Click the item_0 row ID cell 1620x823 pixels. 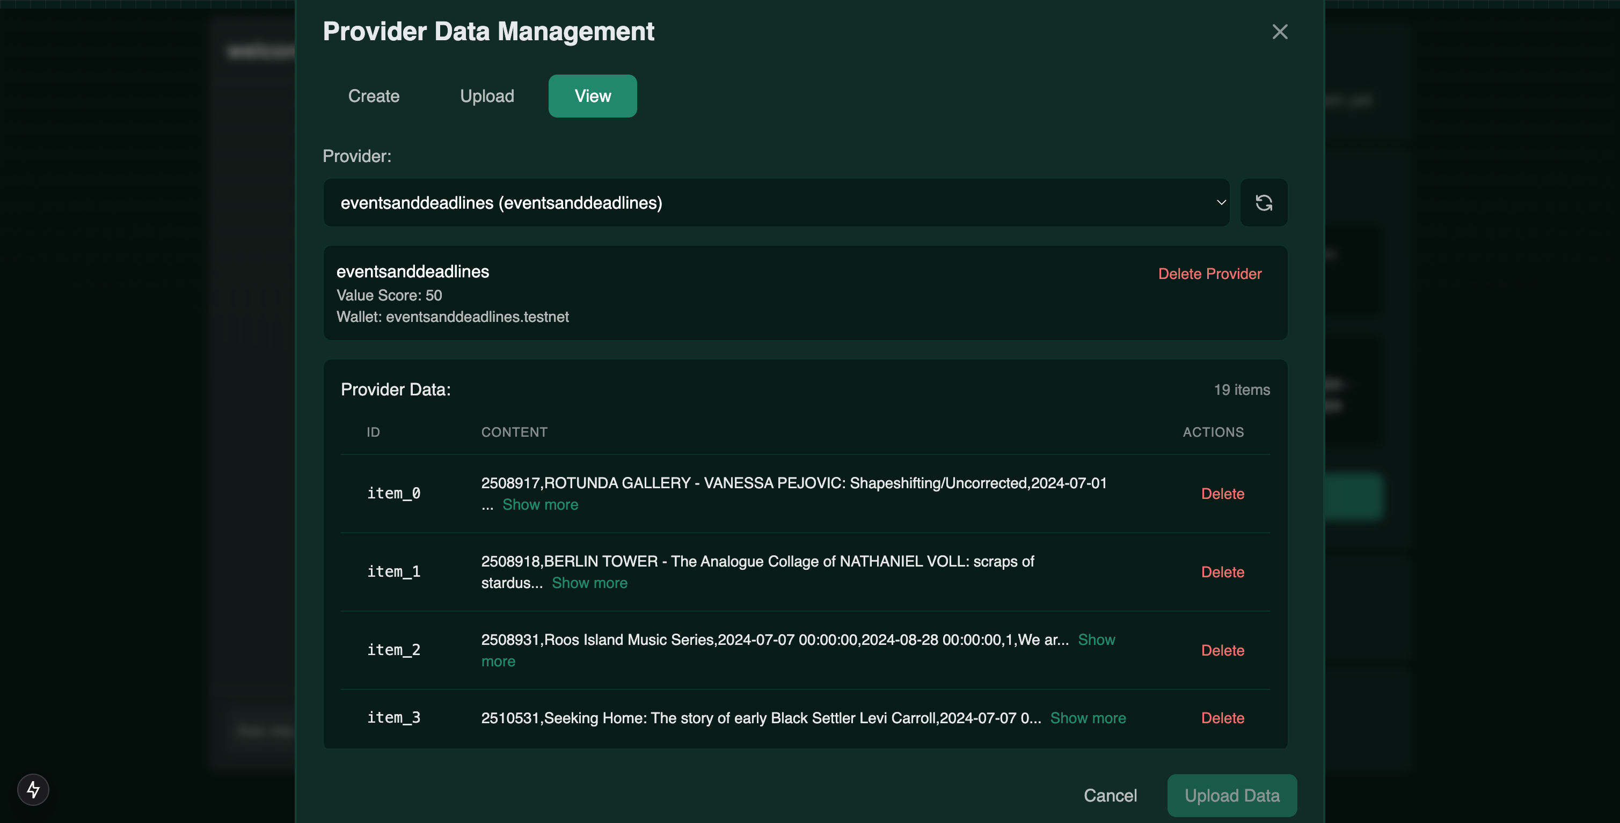(x=393, y=494)
